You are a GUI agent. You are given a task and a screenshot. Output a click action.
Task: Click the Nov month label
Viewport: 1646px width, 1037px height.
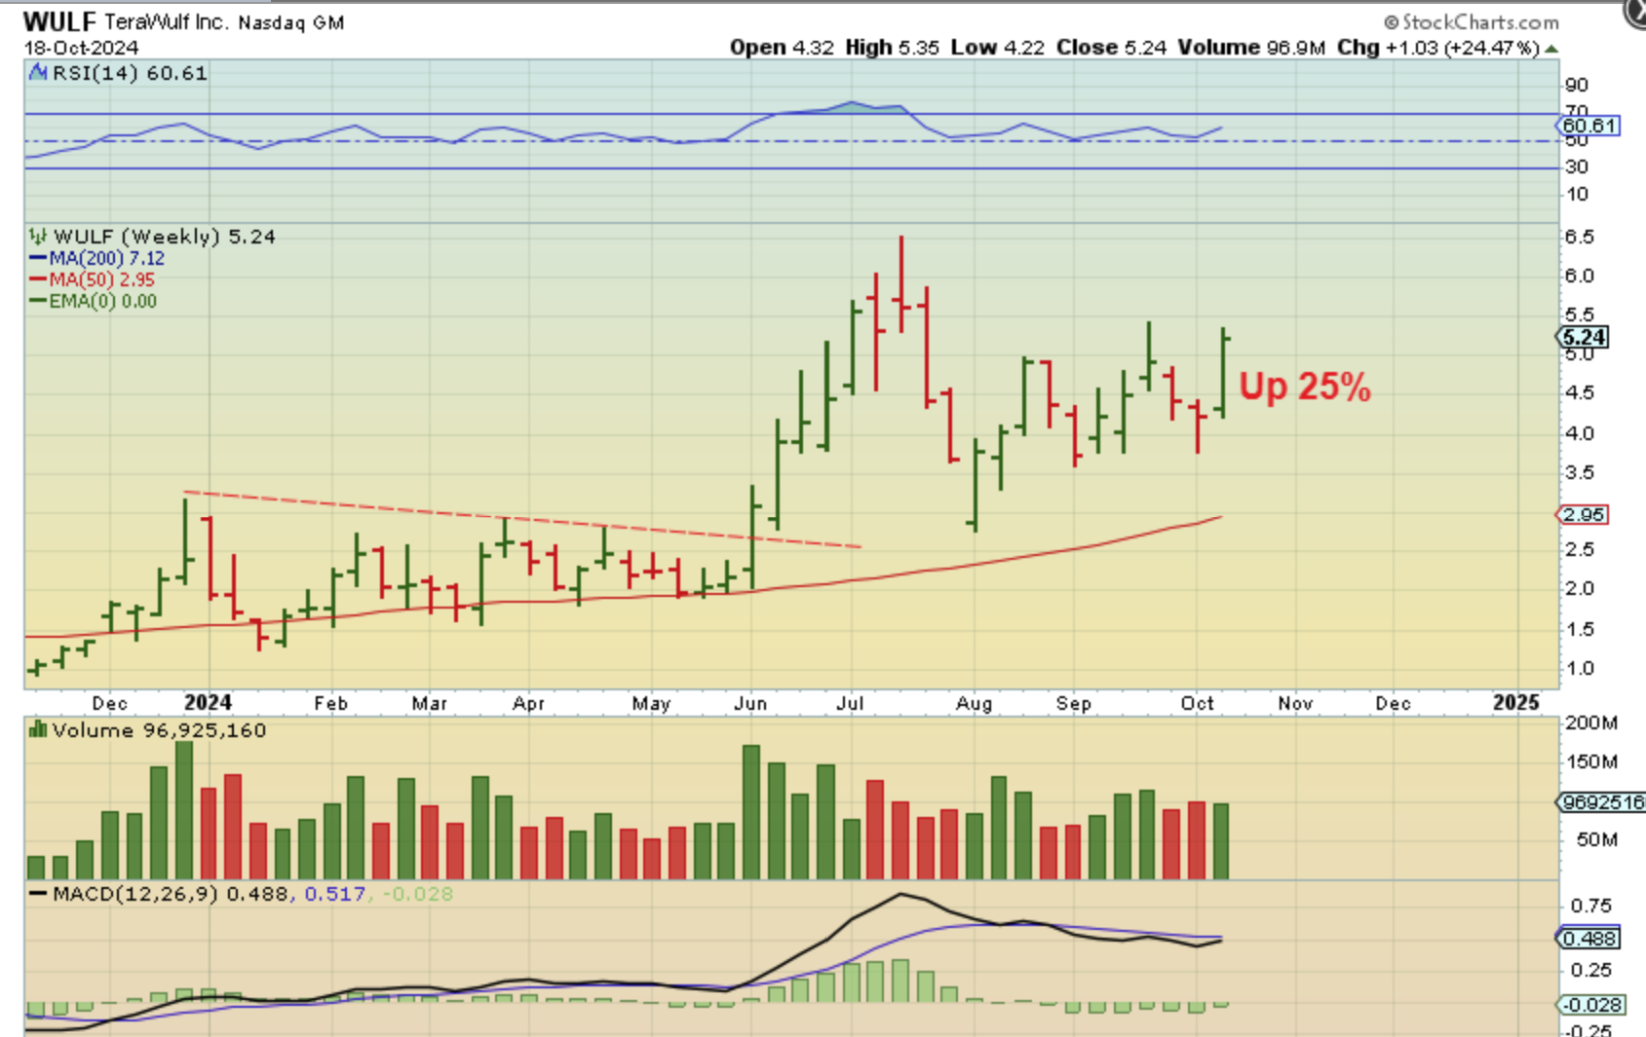coord(1295,703)
